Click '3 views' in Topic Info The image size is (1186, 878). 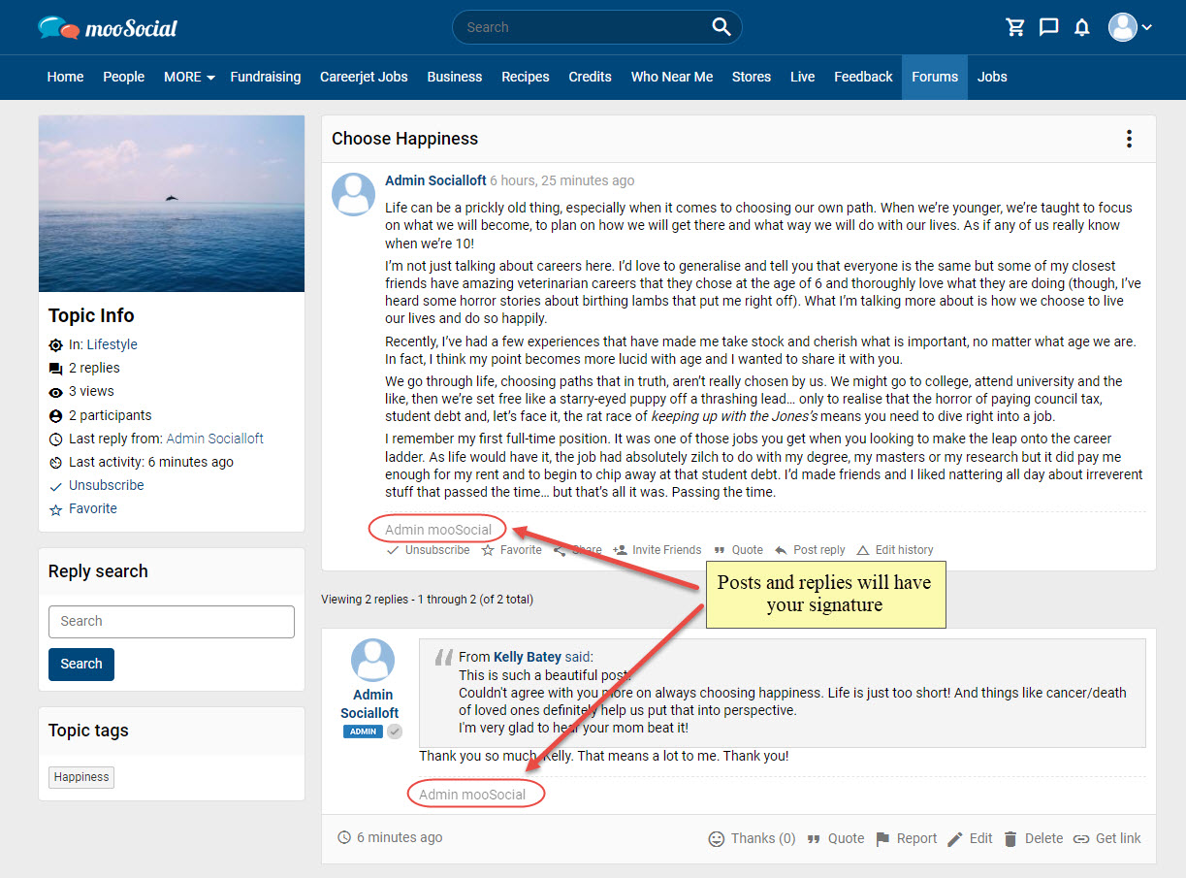coord(91,391)
